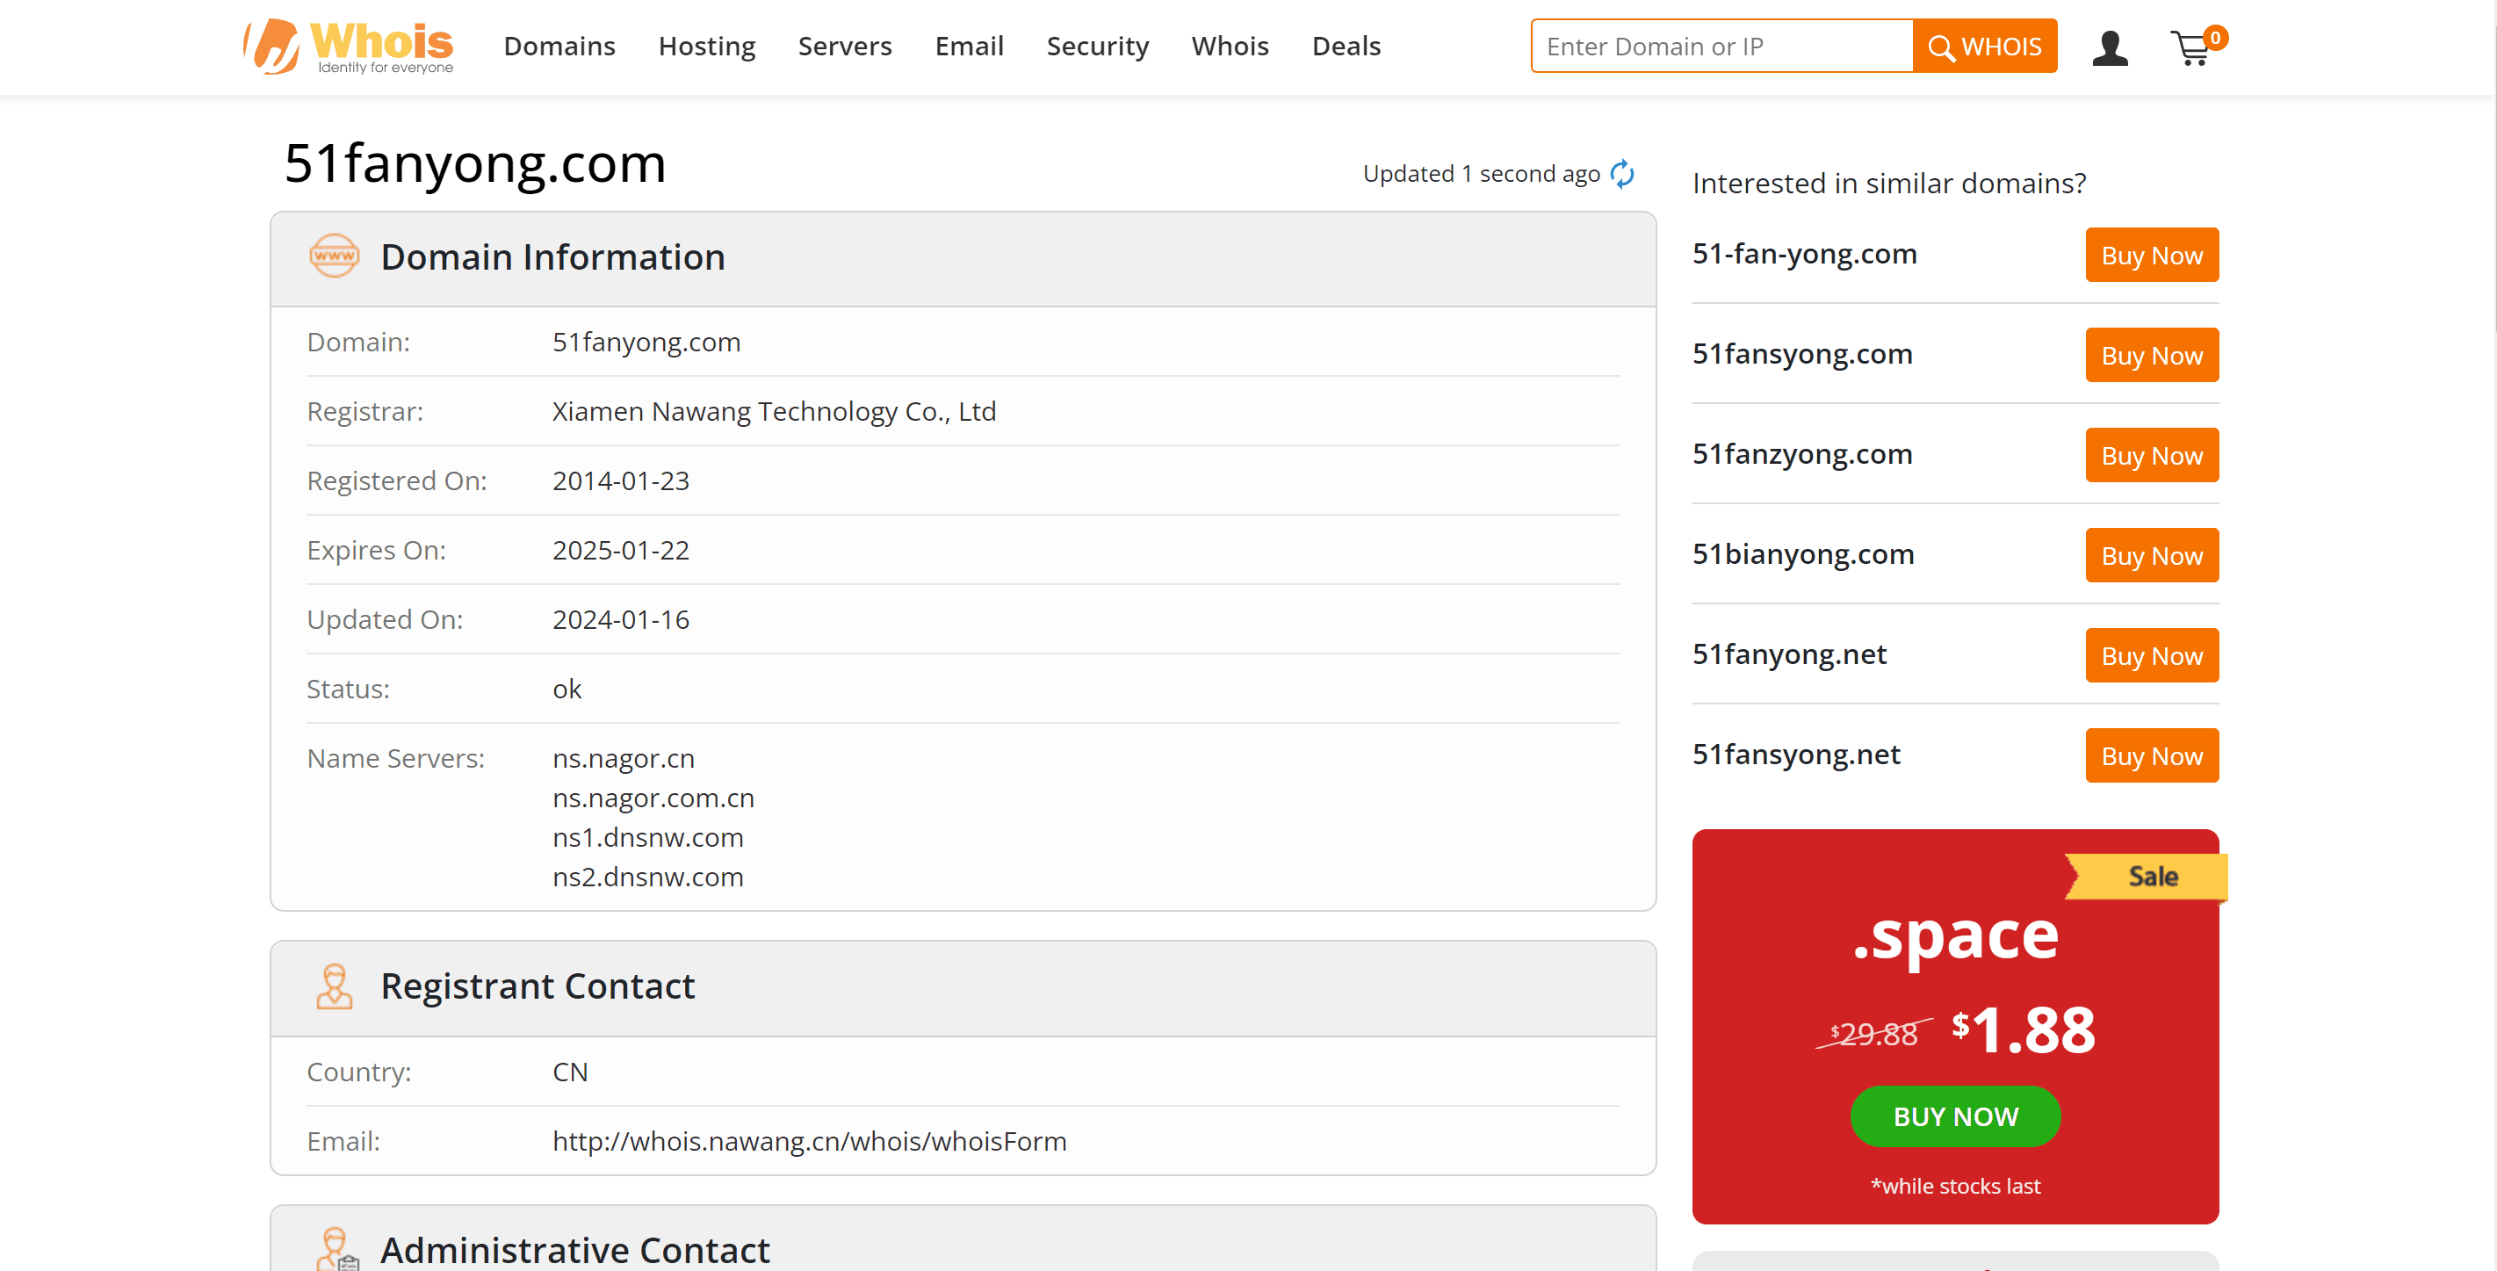Click Buy Now for 51-fan-yong.com
This screenshot has width=2497, height=1271.
2152,255
